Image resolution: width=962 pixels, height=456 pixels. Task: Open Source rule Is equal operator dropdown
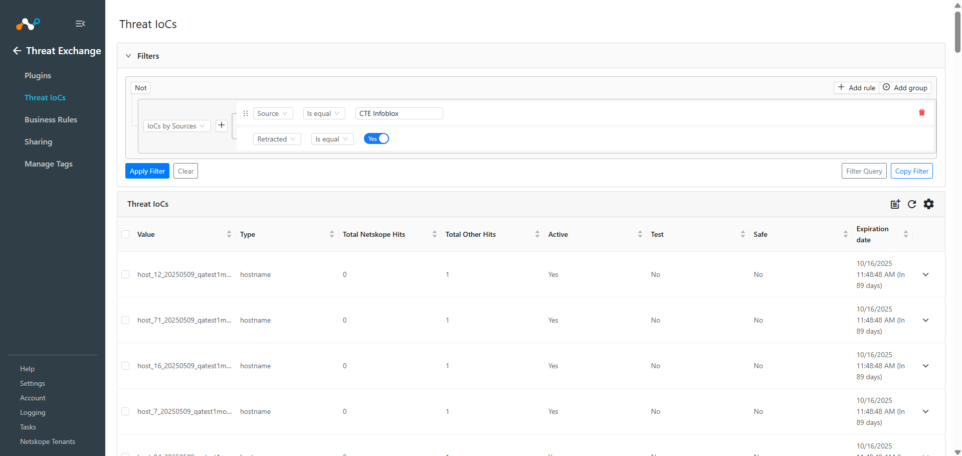pyautogui.click(x=324, y=113)
